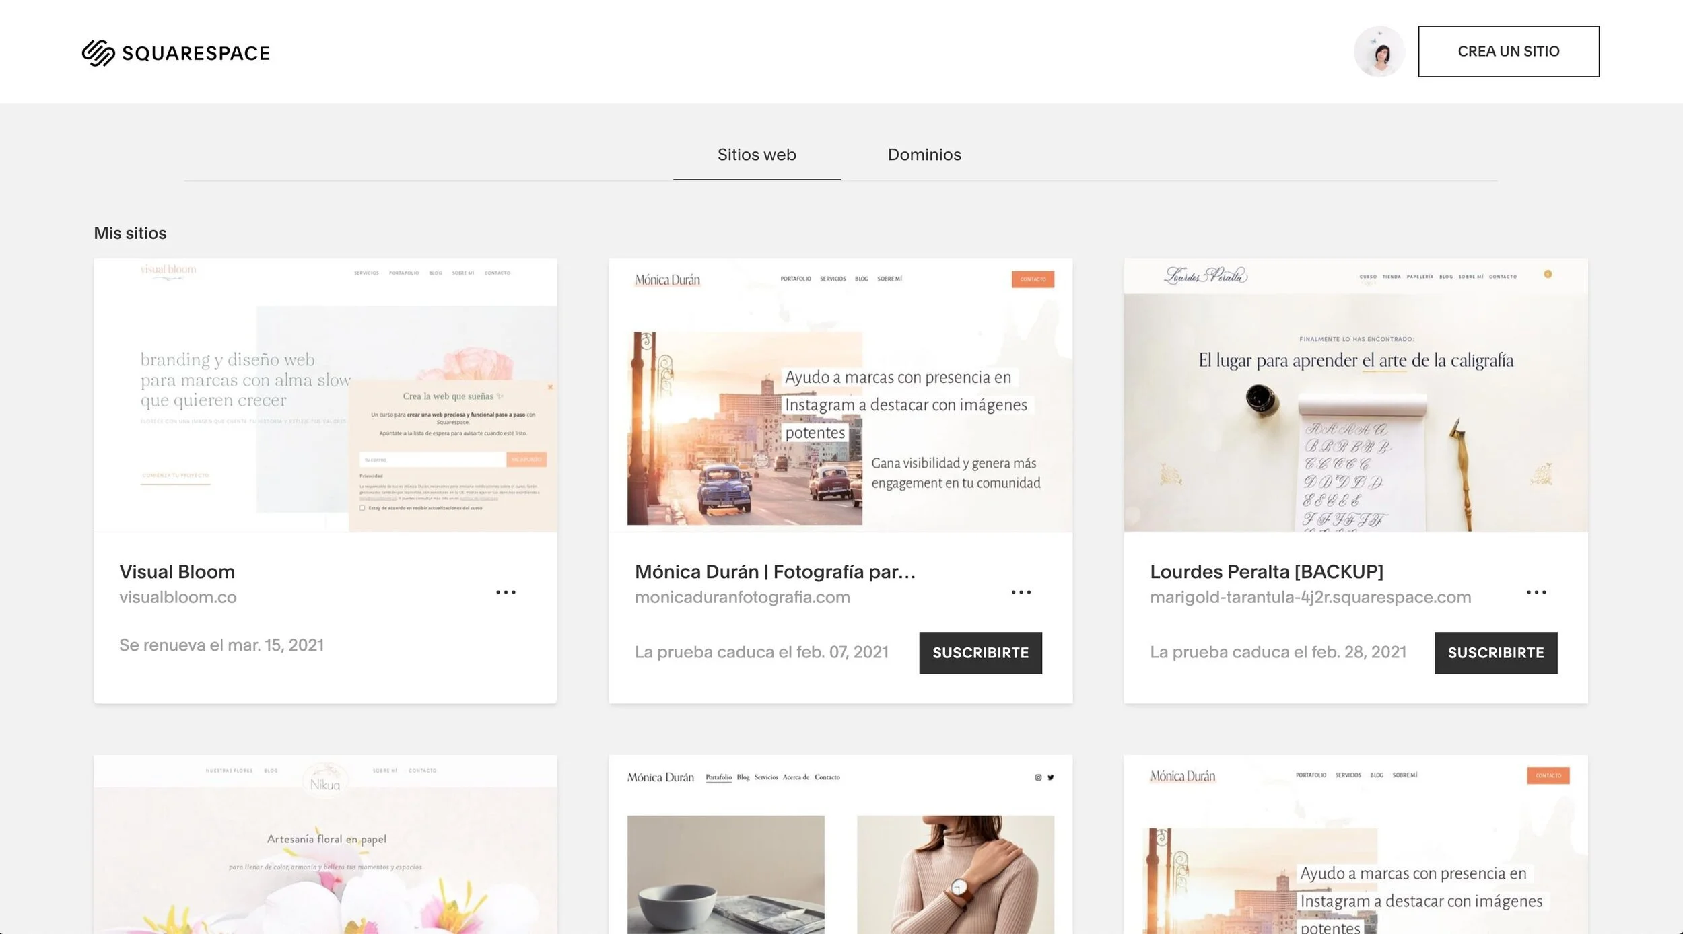Screen dimensions: 1683x934
Task: Click the CREA UN SITIO button
Action: click(x=1508, y=52)
